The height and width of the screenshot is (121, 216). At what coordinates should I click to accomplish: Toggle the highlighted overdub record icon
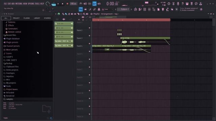94,4
